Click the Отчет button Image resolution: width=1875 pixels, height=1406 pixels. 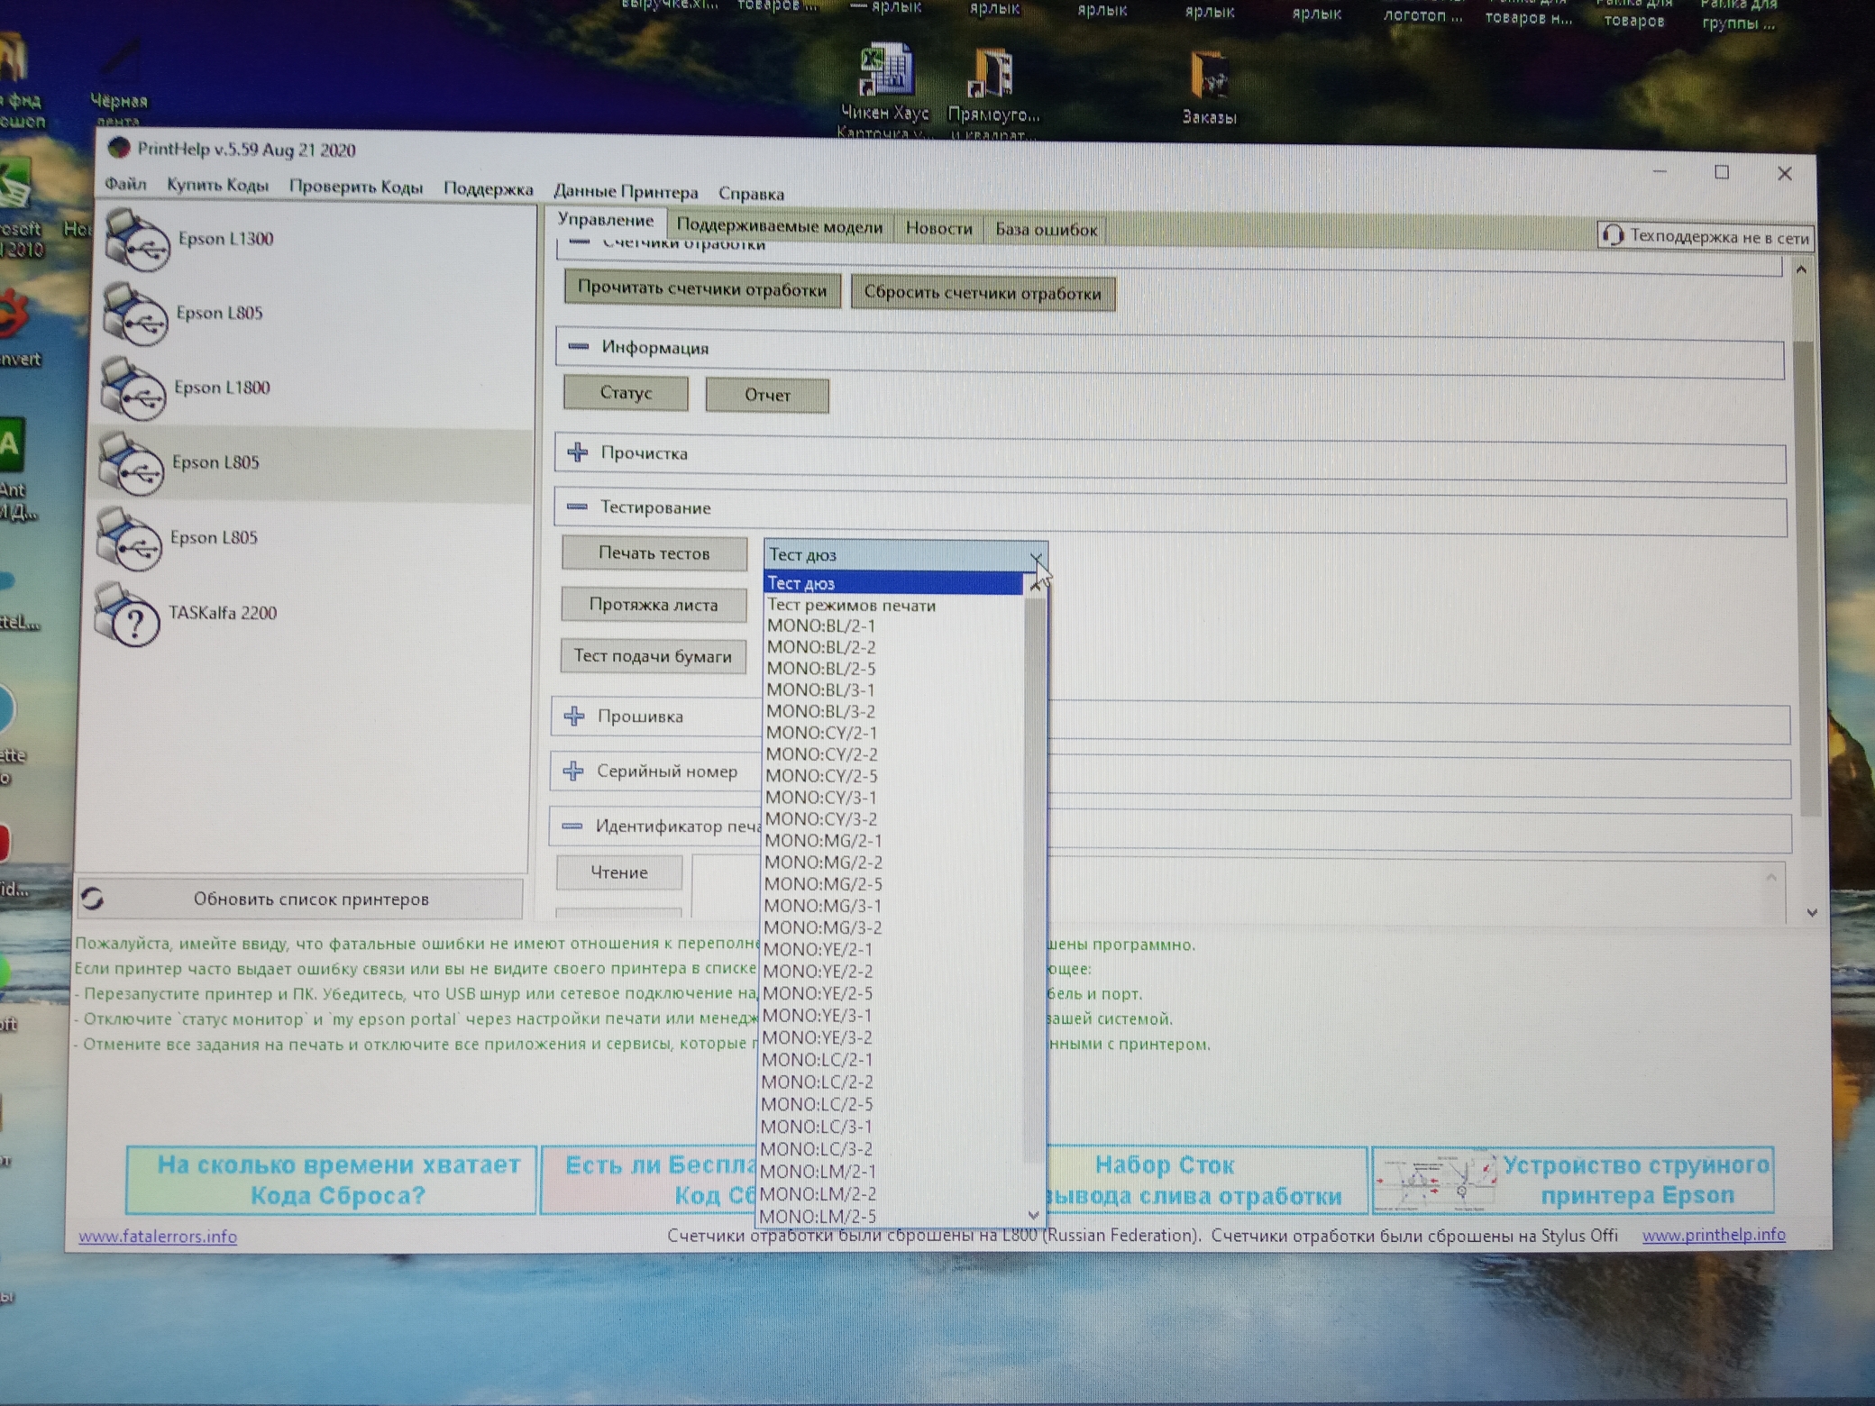coord(767,395)
